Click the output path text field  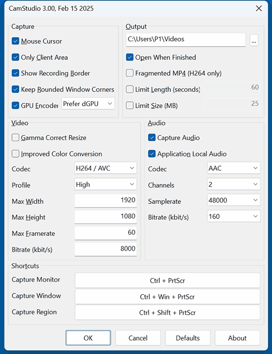coord(185,40)
